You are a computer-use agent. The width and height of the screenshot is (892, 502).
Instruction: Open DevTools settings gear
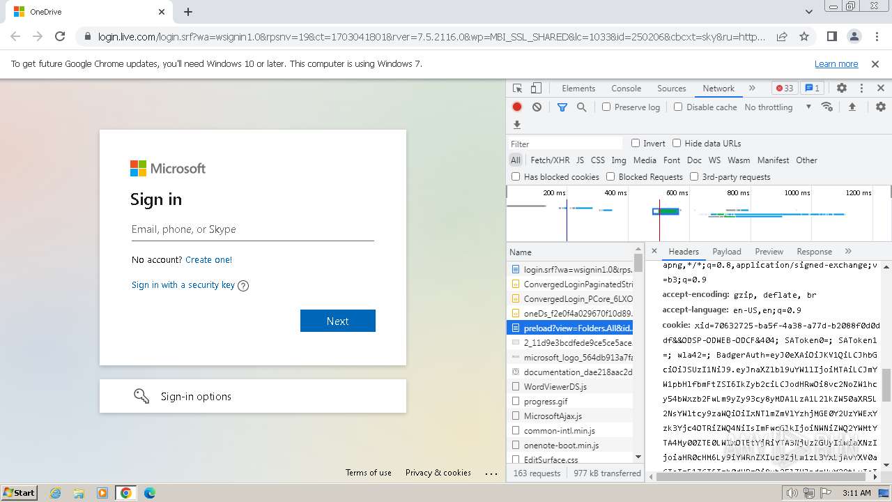[842, 89]
